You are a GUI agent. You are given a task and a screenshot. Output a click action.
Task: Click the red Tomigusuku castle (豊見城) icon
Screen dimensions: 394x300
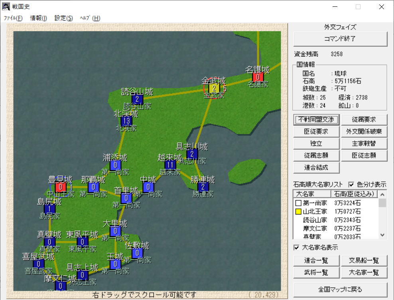[x=61, y=187]
